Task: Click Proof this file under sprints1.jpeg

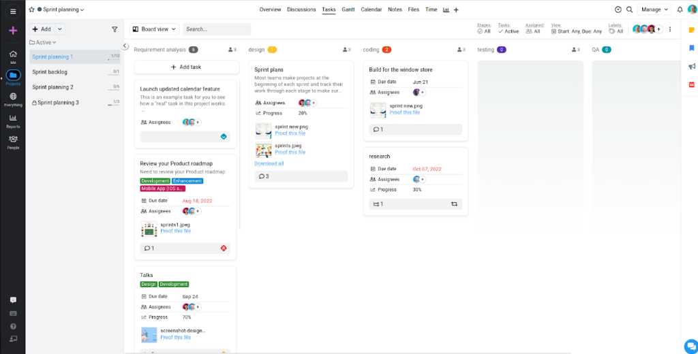Action: click(x=176, y=231)
